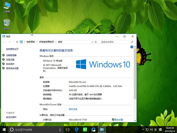Viewport: 177px width, 133px height.
Task: Go up one level with up arrow
Action: 17,42
